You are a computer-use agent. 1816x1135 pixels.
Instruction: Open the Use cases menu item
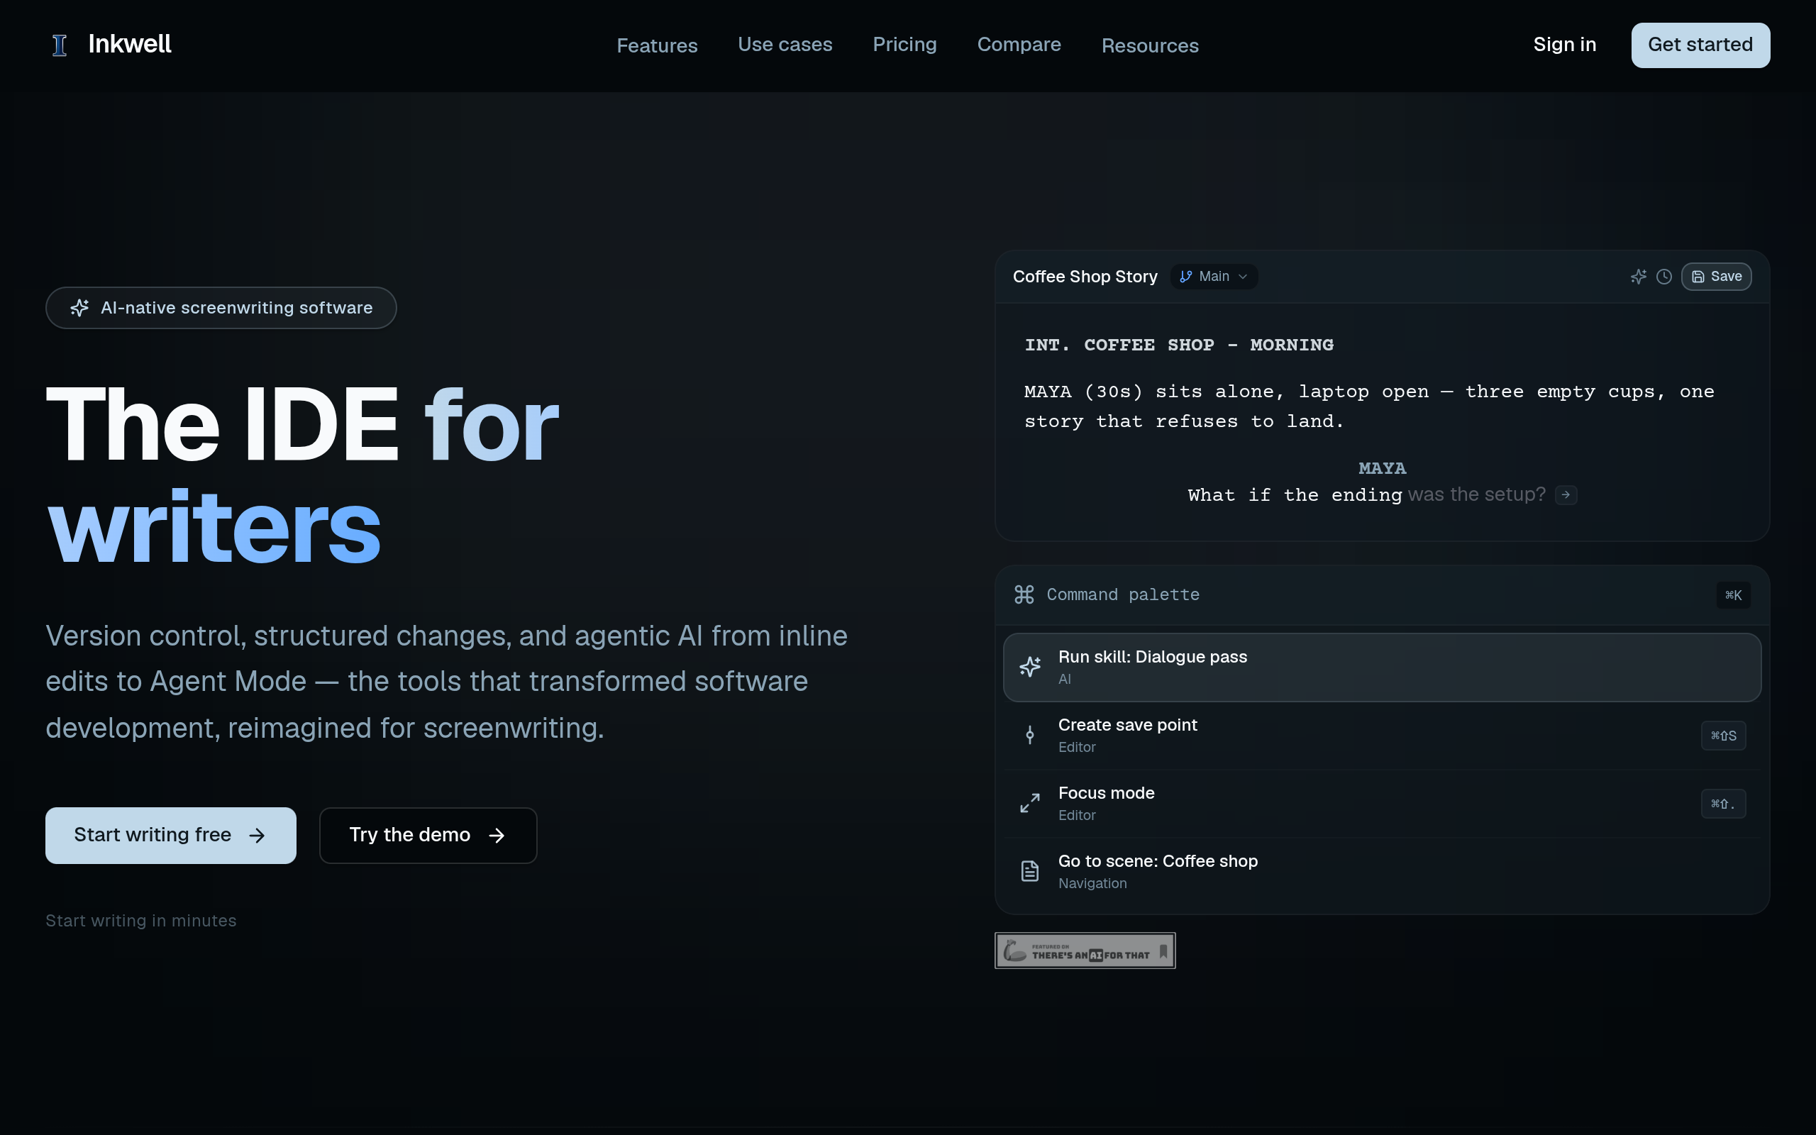(x=785, y=44)
